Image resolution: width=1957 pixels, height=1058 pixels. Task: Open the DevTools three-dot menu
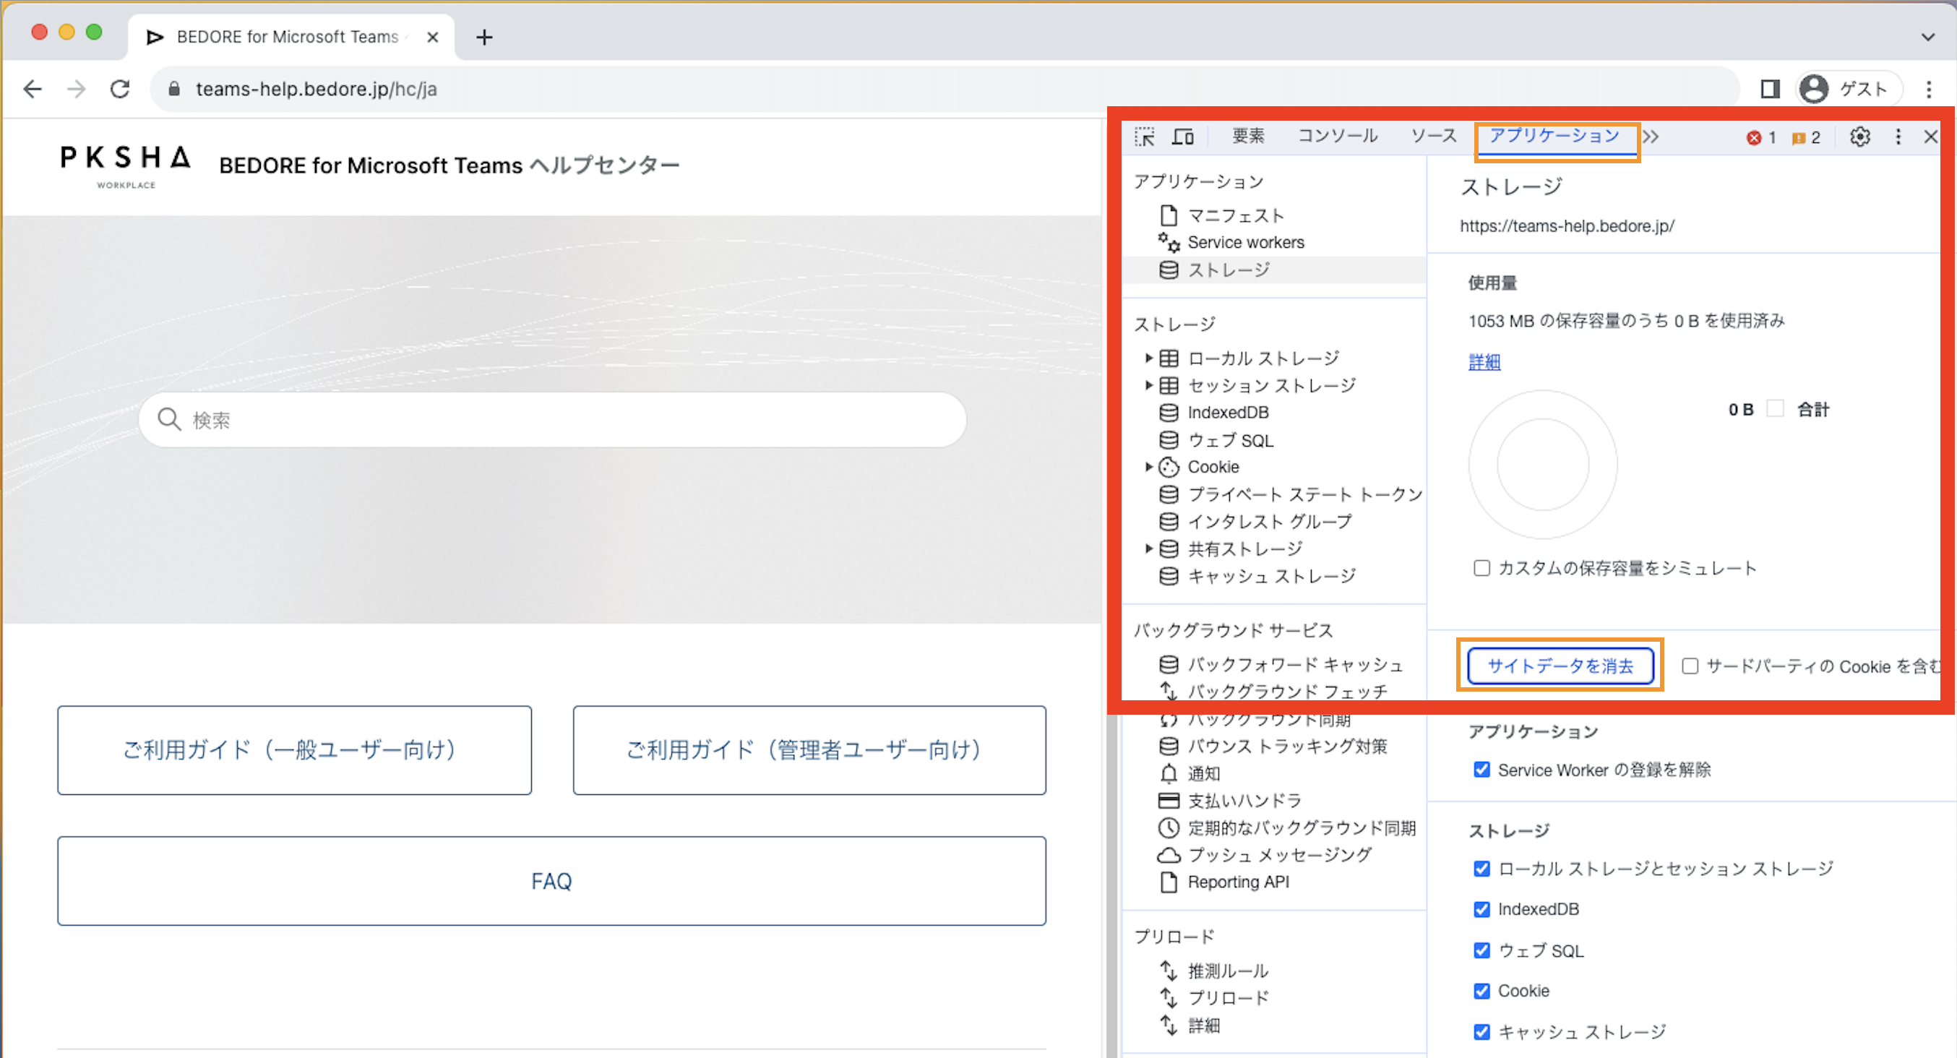(1898, 137)
